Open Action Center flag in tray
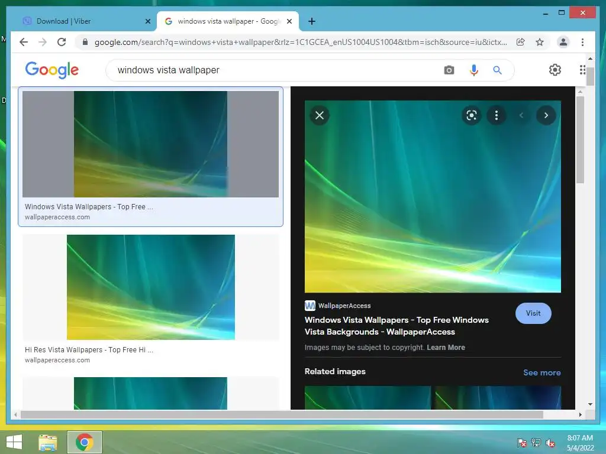This screenshot has width=606, height=454. [522, 443]
